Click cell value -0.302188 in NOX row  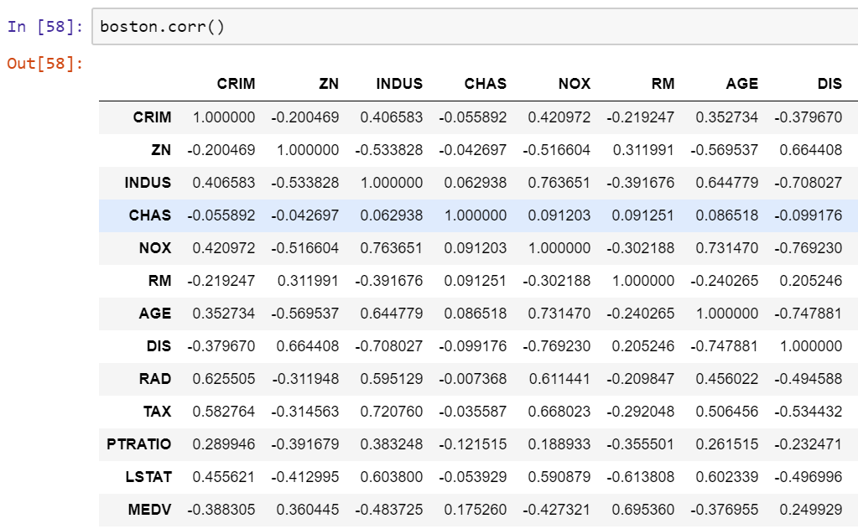[x=640, y=248]
